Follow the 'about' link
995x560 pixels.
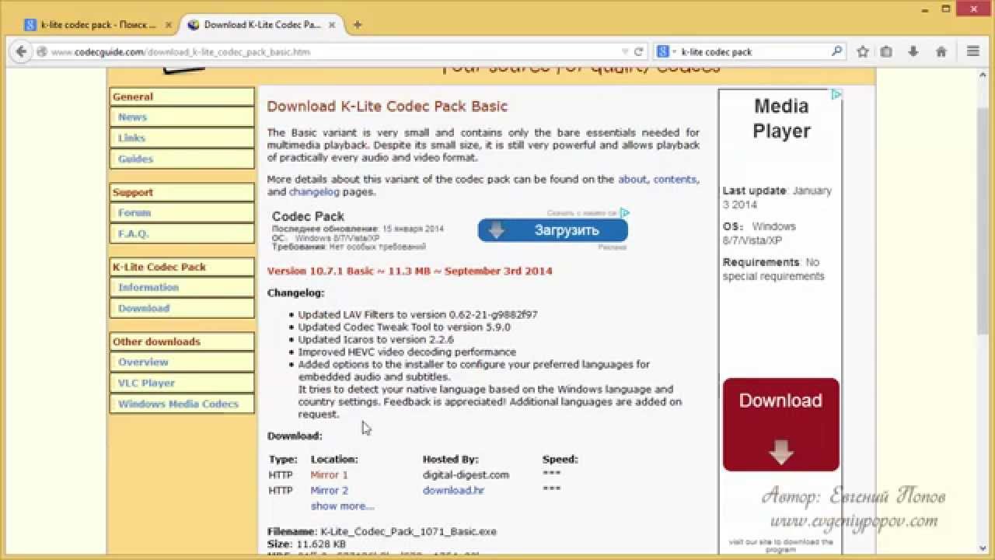(x=632, y=180)
